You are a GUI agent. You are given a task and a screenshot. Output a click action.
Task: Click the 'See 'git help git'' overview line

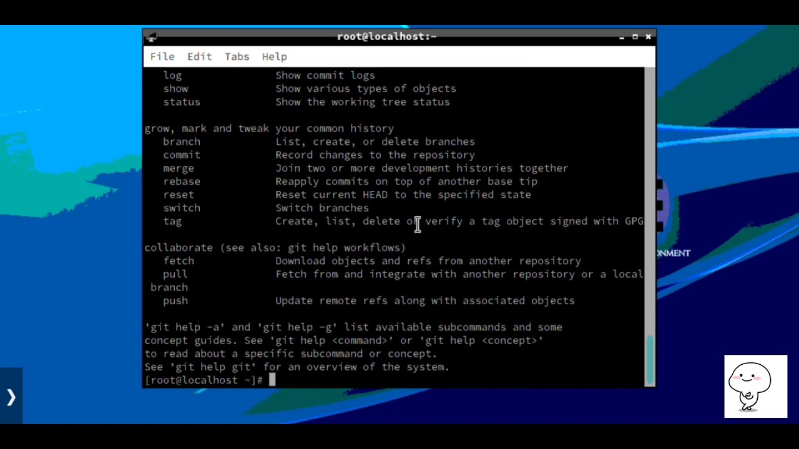(297, 367)
